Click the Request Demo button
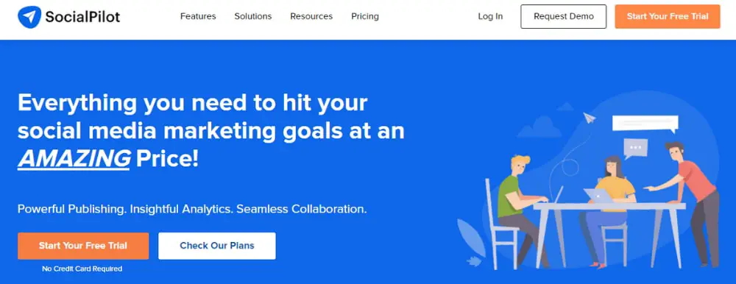This screenshot has width=736, height=284. (x=563, y=16)
